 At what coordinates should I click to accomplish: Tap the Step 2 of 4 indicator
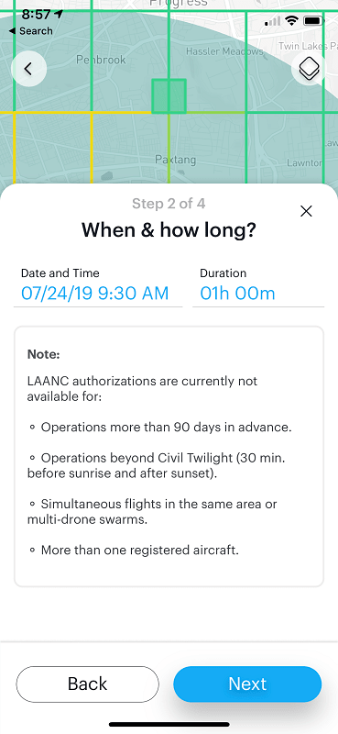(169, 204)
